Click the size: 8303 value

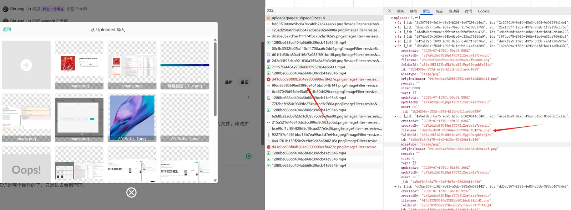tap(416, 88)
